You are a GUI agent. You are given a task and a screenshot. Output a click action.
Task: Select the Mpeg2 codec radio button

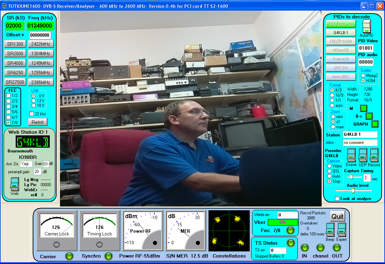363,75
